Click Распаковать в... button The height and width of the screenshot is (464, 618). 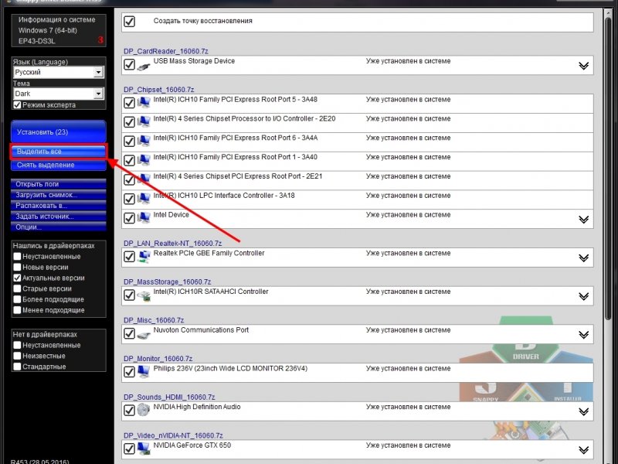point(59,206)
